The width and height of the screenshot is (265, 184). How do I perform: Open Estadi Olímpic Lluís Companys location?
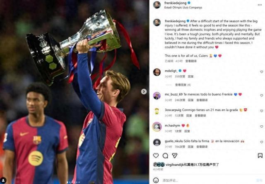pyautogui.click(x=183, y=7)
